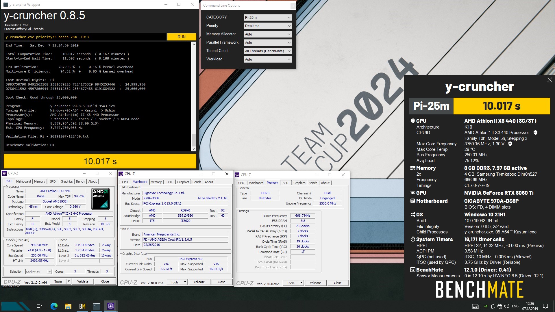Image resolution: width=555 pixels, height=312 pixels.
Task: Click the yellow 10.017 s result bar
Action: tap(100, 161)
